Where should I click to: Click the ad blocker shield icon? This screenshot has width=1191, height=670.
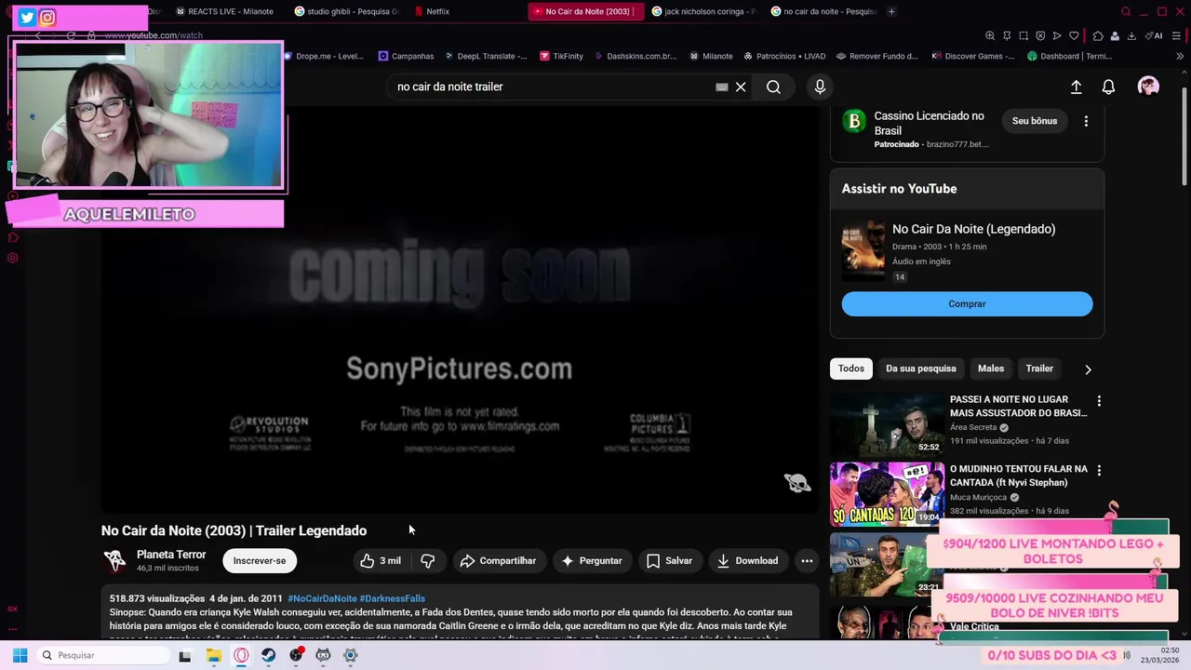point(1040,35)
